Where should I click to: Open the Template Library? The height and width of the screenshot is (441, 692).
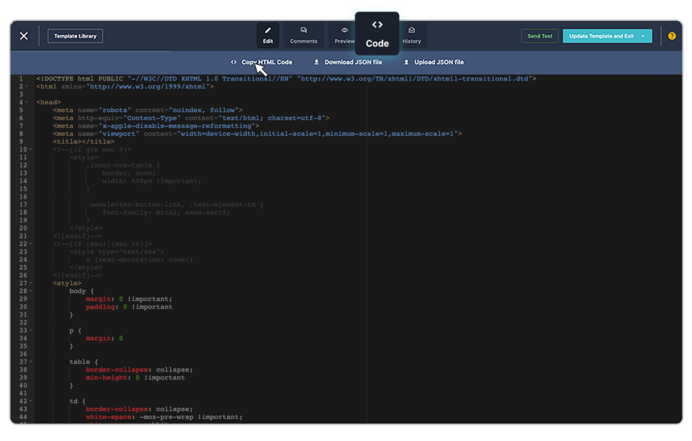pyautogui.click(x=75, y=36)
